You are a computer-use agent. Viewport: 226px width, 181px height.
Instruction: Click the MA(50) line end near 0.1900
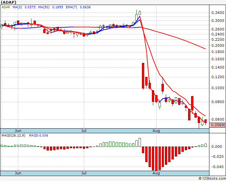click(205, 49)
